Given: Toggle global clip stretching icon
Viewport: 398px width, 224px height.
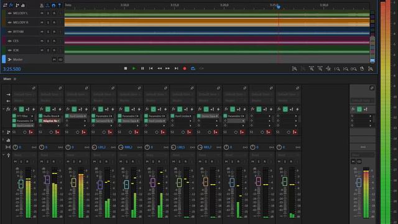Looking at the screenshot, I should [47, 6].
